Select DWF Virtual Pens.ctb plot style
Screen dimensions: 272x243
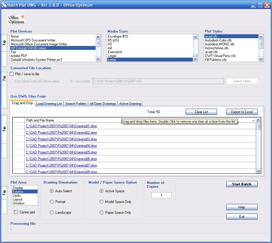coord(231,56)
